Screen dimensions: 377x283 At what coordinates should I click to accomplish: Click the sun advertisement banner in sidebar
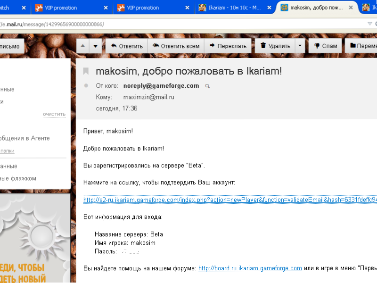35,238
